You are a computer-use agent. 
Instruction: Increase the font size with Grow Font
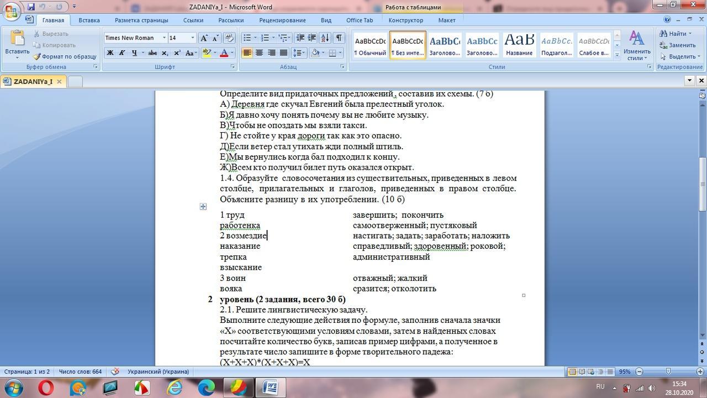[204, 38]
